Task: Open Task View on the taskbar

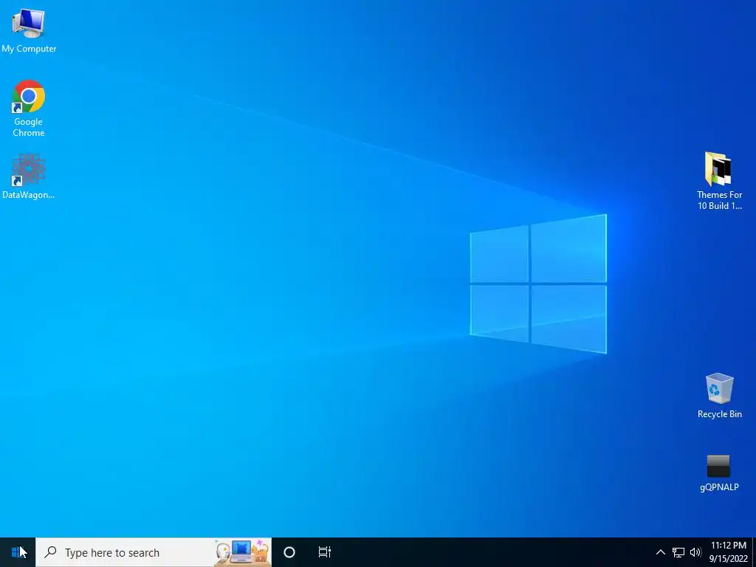Action: point(325,552)
